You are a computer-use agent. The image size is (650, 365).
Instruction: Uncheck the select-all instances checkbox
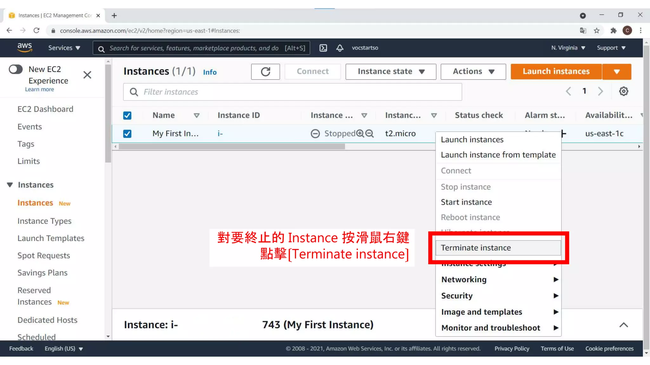coord(127,115)
